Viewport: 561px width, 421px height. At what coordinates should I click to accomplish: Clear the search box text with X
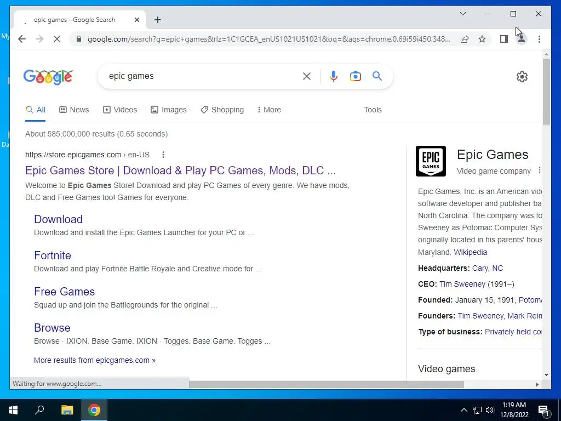[x=307, y=76]
